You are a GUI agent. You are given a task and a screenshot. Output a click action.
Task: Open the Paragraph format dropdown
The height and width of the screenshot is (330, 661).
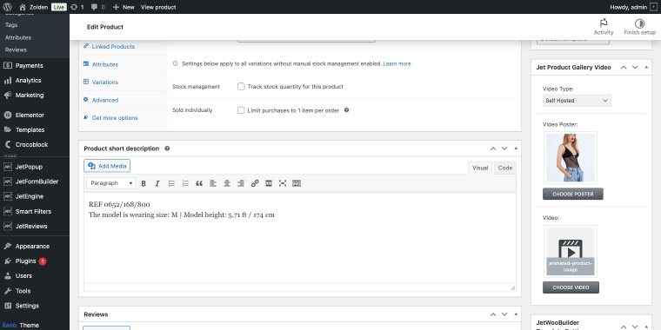(110, 183)
